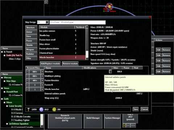Click the hammer resource cost icon

click(28, 109)
